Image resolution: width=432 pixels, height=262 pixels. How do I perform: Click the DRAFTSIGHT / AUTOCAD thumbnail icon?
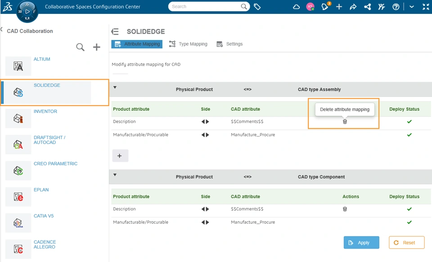(18, 145)
